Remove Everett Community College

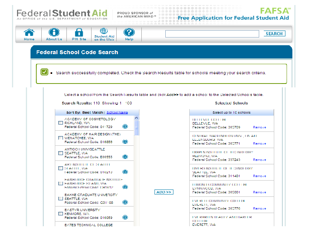click(260, 208)
